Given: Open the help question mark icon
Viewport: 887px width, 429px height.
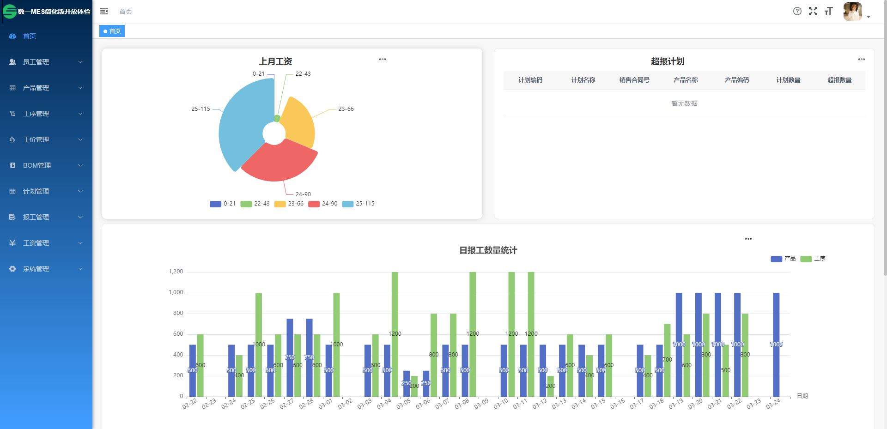Looking at the screenshot, I should (x=797, y=11).
